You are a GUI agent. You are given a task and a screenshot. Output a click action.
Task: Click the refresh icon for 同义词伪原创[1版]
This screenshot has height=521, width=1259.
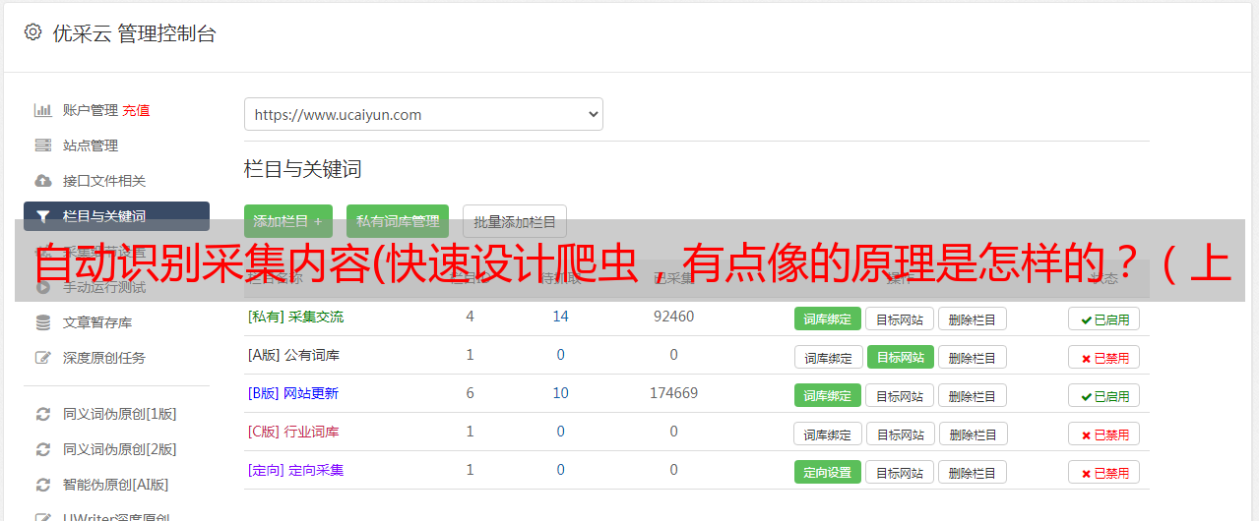pos(42,414)
